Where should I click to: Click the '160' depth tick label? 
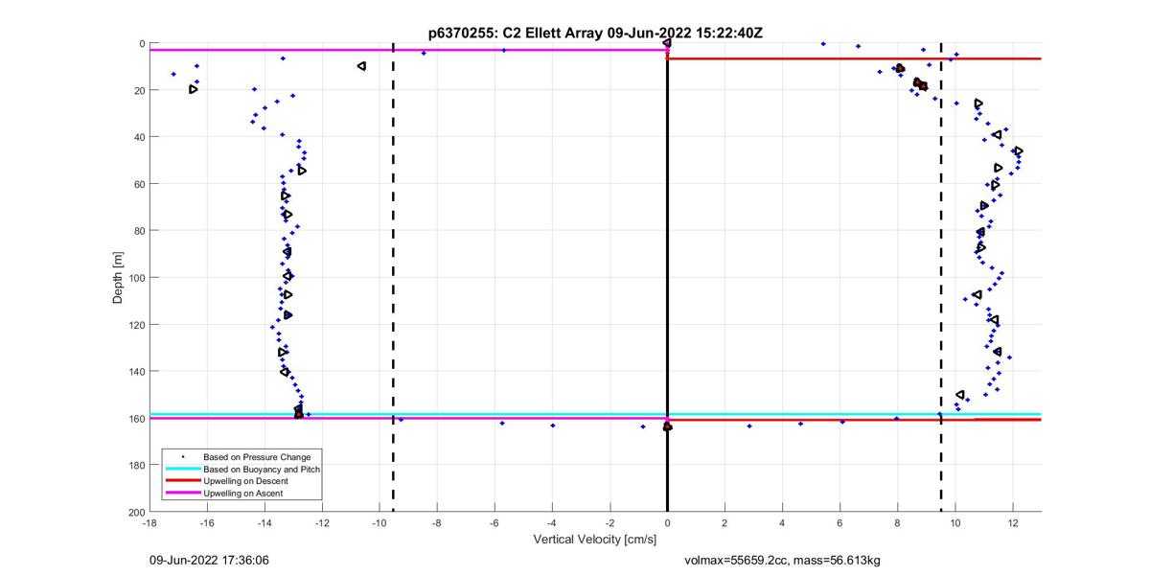point(136,419)
